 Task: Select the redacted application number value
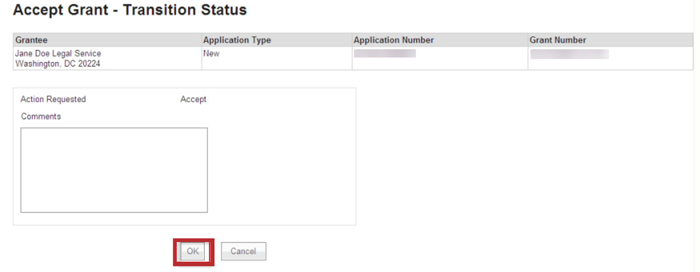384,54
